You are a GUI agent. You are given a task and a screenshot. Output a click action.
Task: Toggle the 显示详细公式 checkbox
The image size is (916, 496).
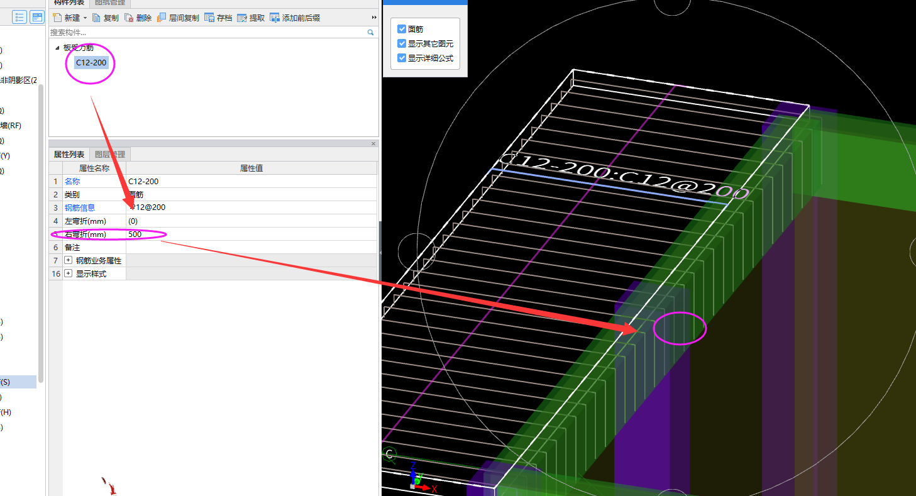pos(402,58)
